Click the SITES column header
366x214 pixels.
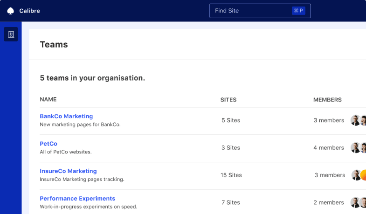click(x=228, y=100)
